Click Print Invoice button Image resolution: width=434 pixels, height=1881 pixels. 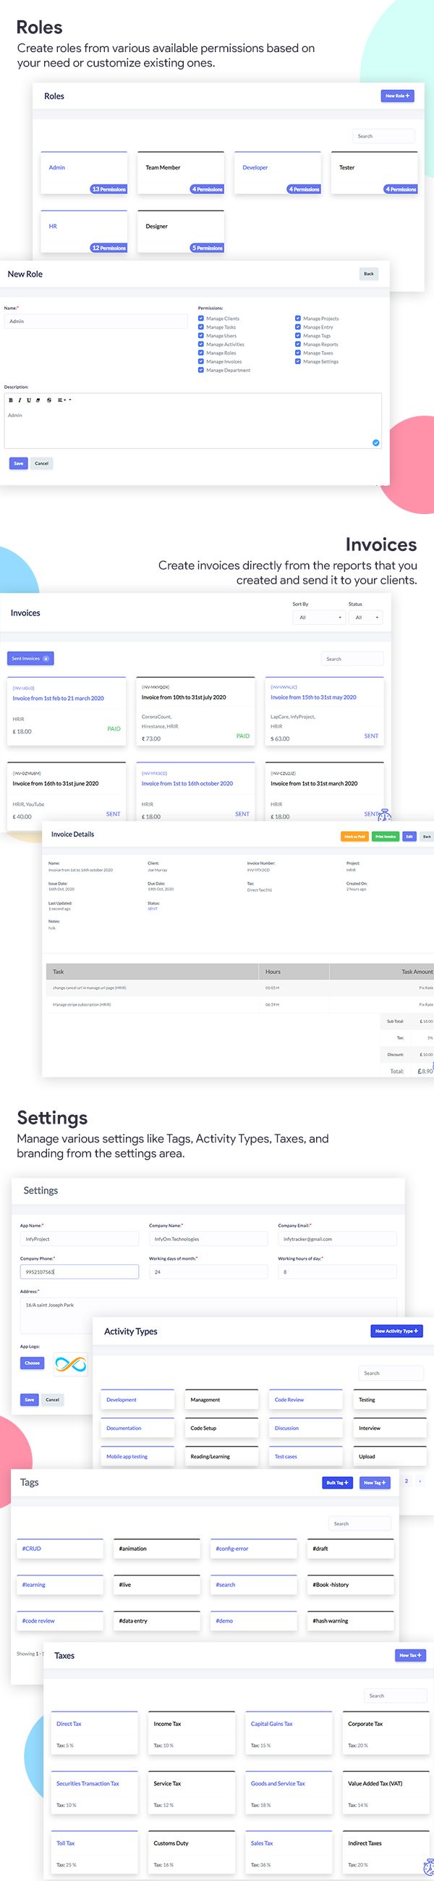[x=386, y=837]
